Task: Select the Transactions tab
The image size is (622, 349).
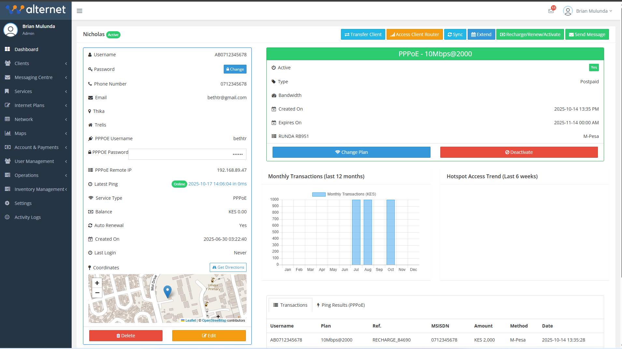Action: click(290, 305)
